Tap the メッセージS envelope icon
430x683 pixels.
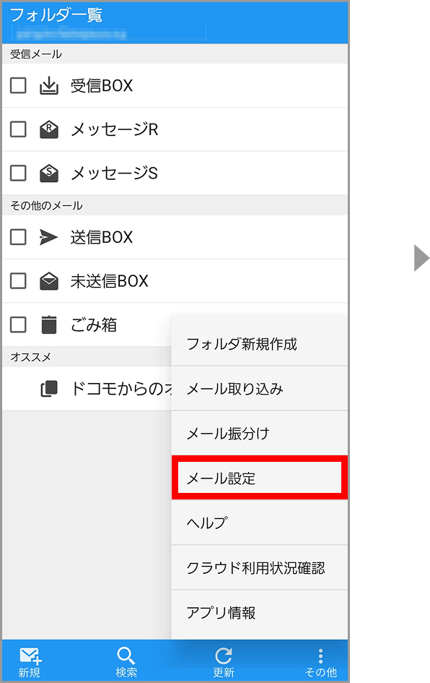[49, 173]
